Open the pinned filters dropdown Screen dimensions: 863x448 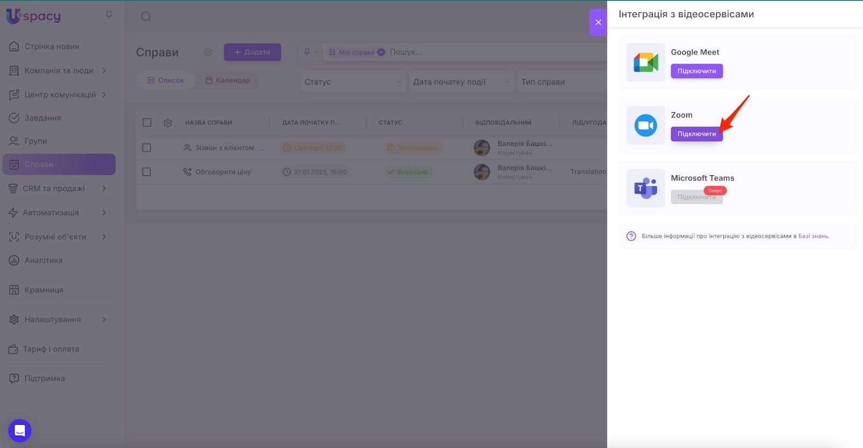[311, 52]
